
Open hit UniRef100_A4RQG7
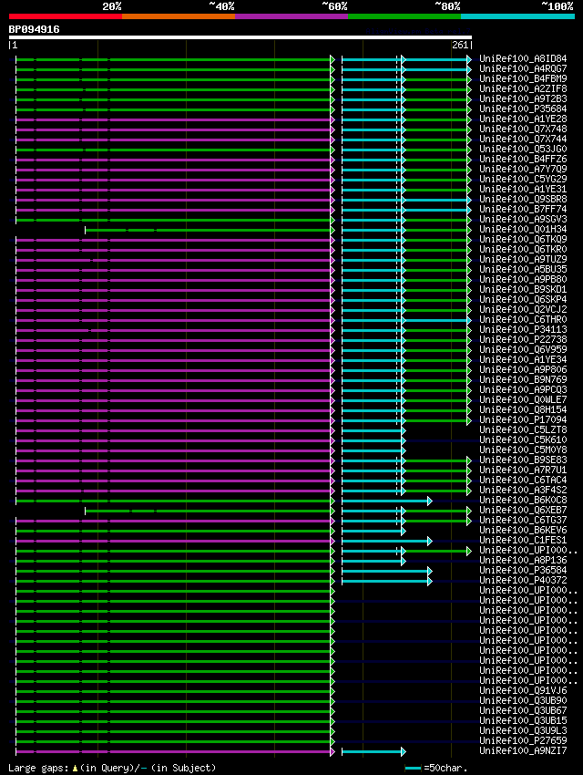pyautogui.click(x=523, y=68)
